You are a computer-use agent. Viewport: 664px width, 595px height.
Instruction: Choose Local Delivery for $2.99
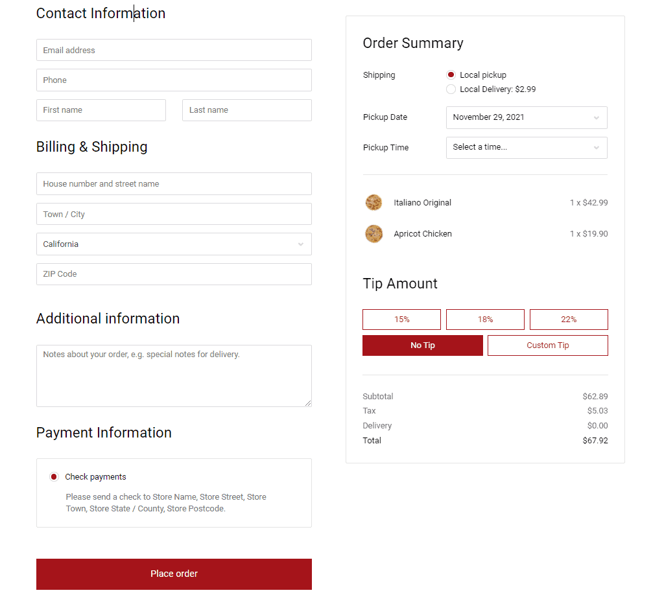(451, 89)
